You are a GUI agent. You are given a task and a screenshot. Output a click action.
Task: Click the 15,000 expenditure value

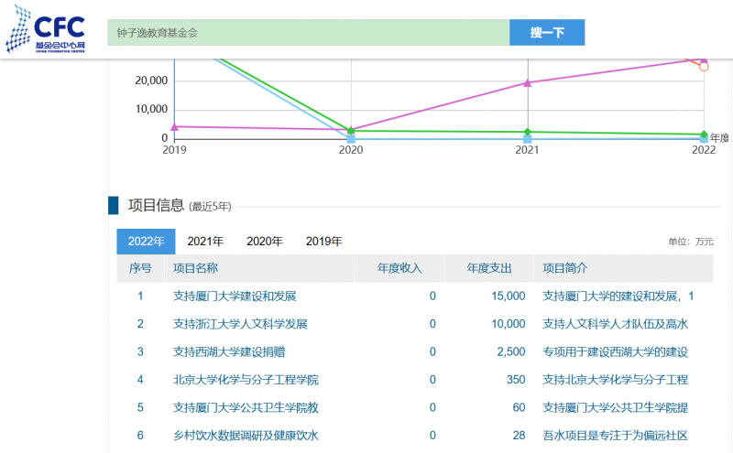tap(509, 297)
